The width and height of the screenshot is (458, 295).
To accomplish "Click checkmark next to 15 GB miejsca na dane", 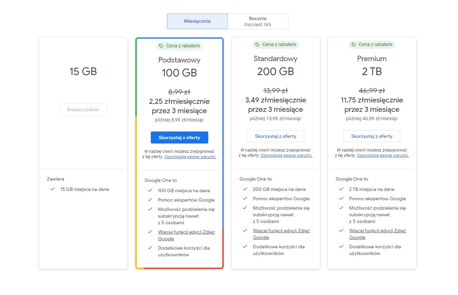I will [52, 189].
